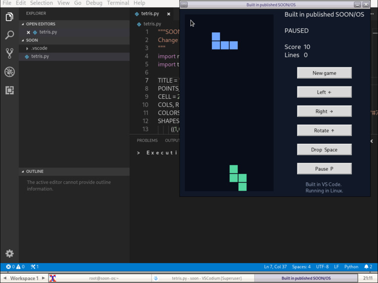Click the Pause P button
The image size is (378, 283).
324,169
